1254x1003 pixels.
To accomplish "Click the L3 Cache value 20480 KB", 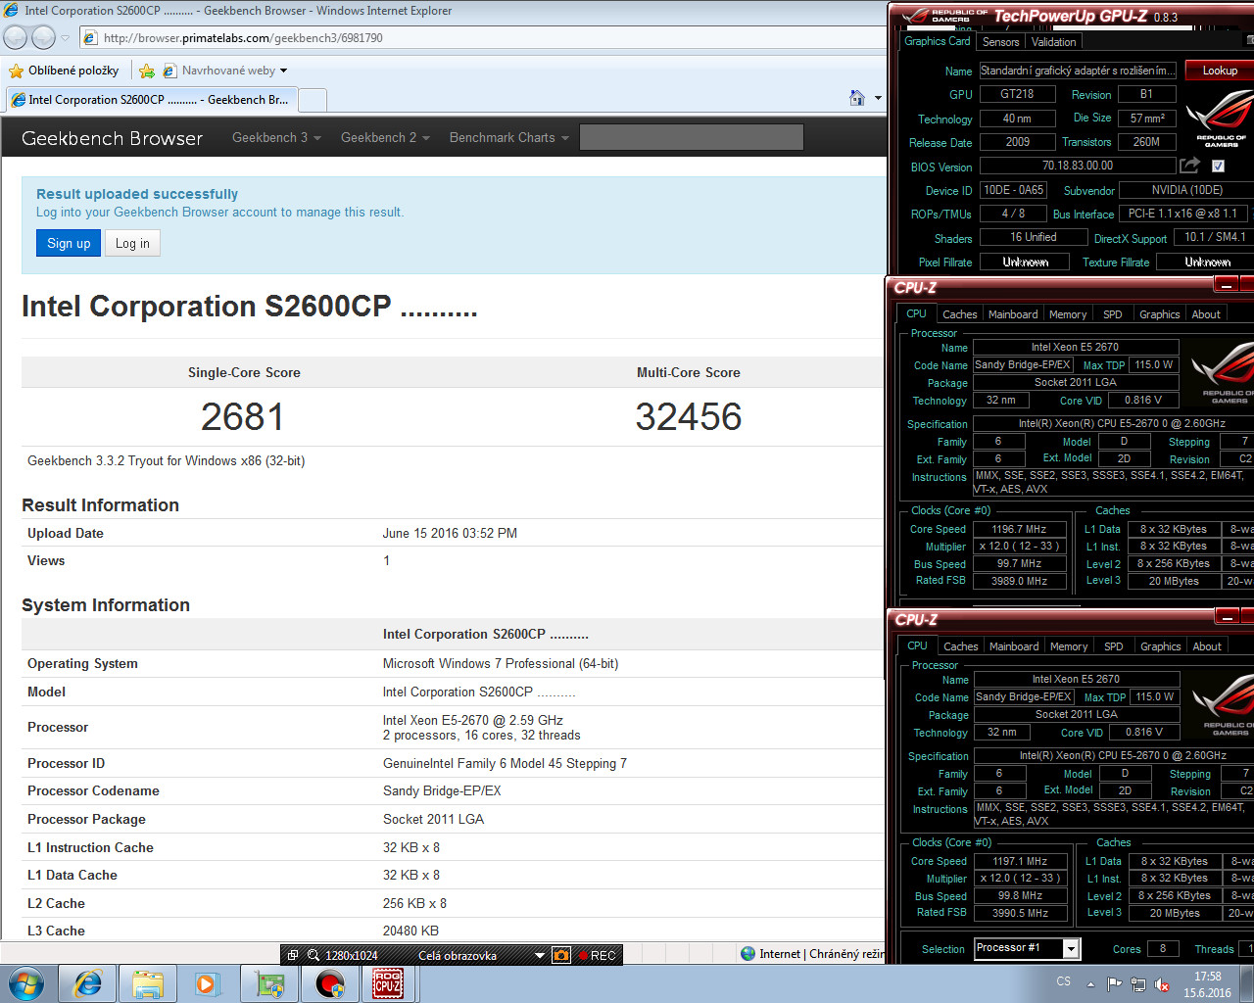I will [410, 931].
